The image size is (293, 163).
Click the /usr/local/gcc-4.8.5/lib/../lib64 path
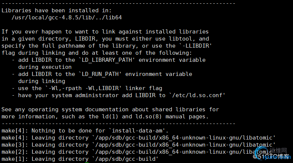tap(67, 17)
